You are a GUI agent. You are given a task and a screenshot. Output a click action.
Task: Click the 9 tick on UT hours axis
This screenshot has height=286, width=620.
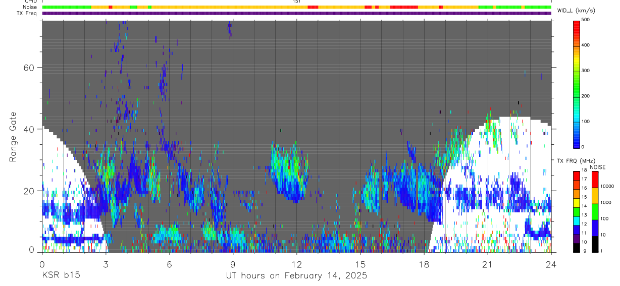coord(233,264)
